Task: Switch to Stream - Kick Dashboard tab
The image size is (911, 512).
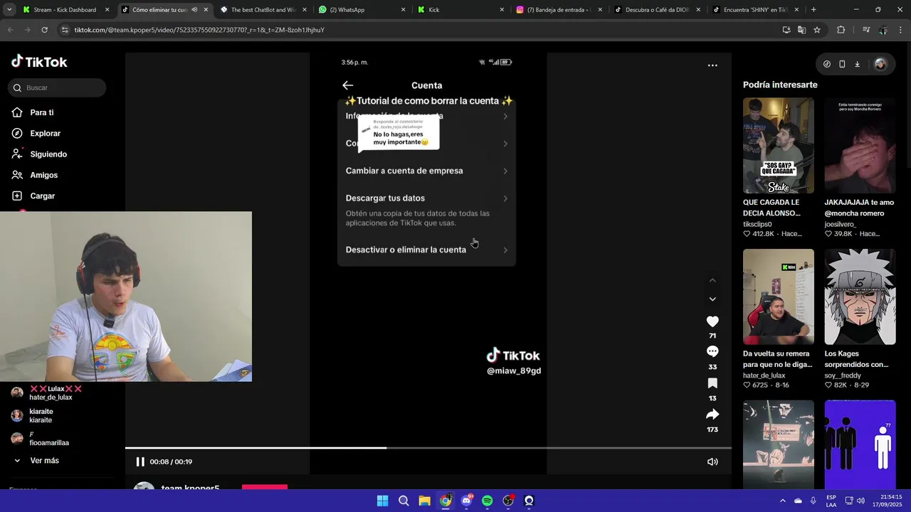Action: 64,10
